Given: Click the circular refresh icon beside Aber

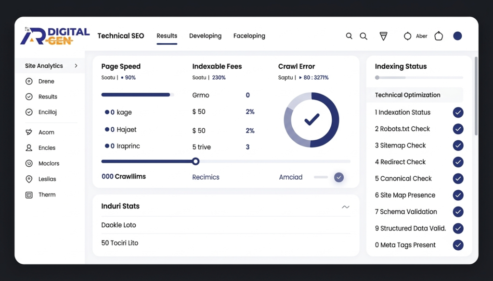Looking at the screenshot, I should [x=407, y=36].
